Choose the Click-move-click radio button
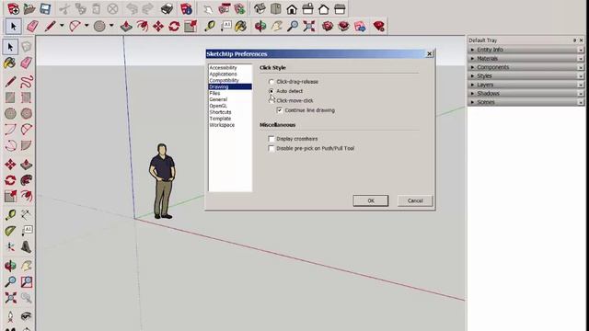Screen dimensions: 589x331 click(271, 100)
